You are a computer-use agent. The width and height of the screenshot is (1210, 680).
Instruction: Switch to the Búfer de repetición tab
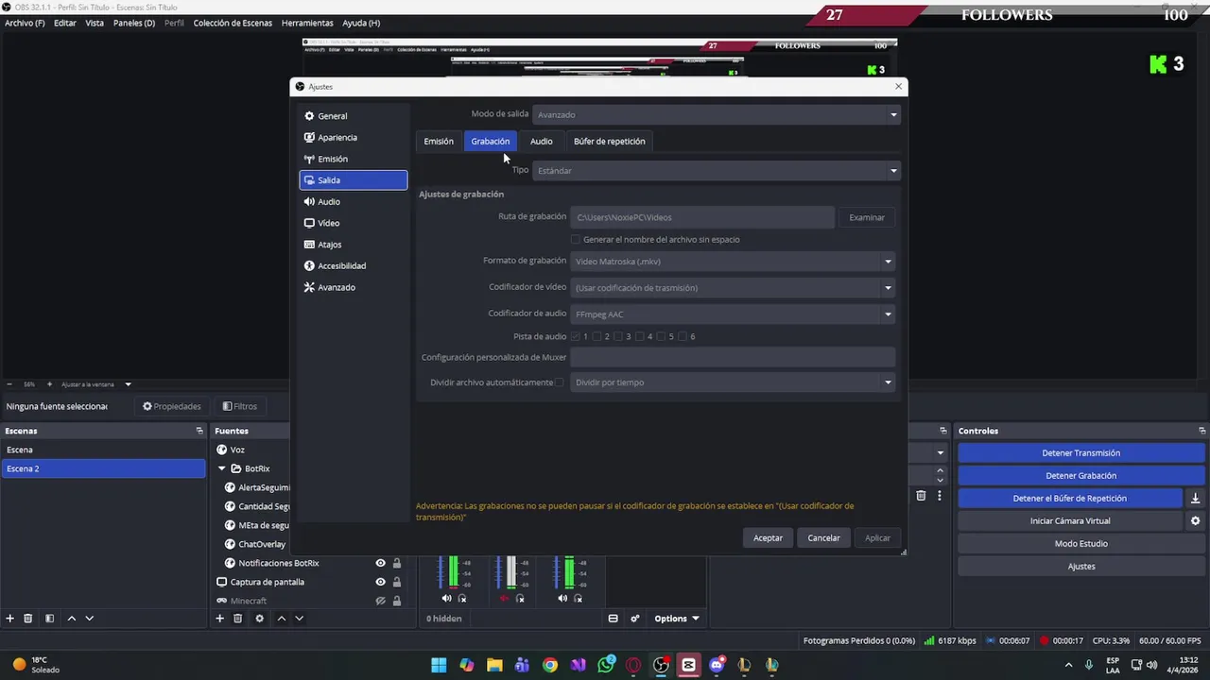click(x=609, y=142)
